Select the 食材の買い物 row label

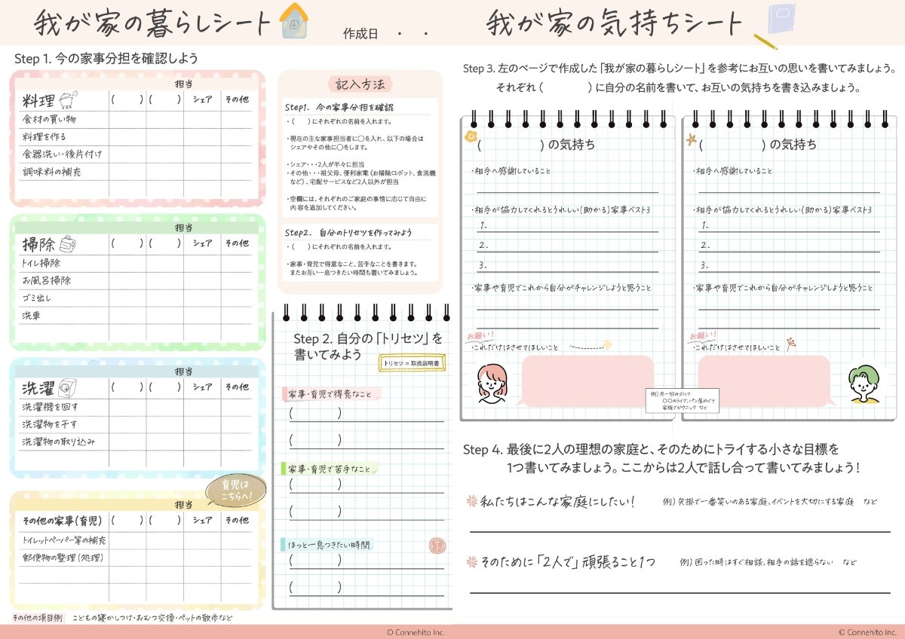click(x=48, y=119)
